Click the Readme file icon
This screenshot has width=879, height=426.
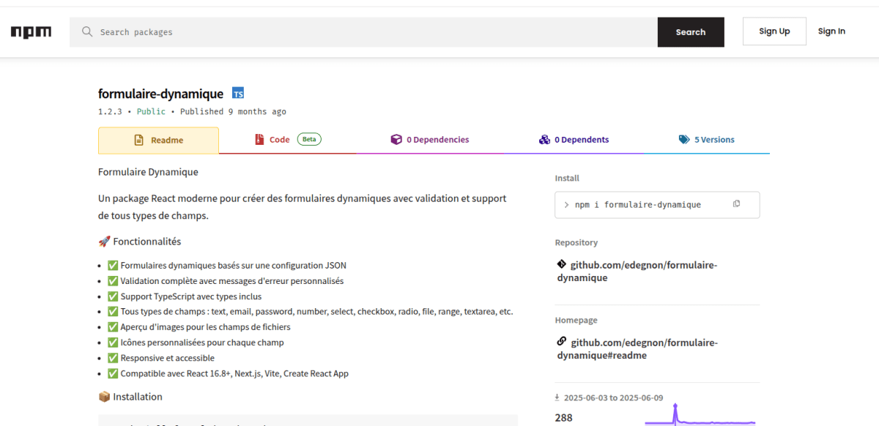tap(138, 140)
